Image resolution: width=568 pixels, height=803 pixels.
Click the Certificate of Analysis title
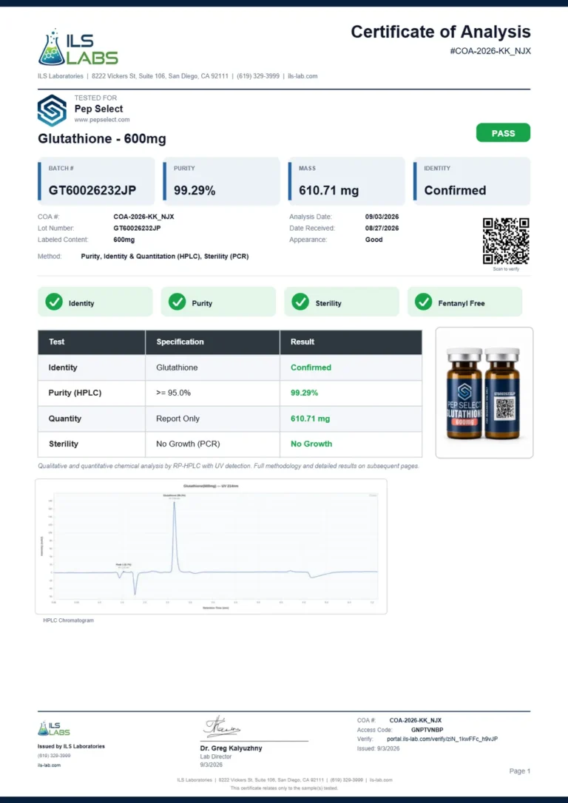point(441,32)
